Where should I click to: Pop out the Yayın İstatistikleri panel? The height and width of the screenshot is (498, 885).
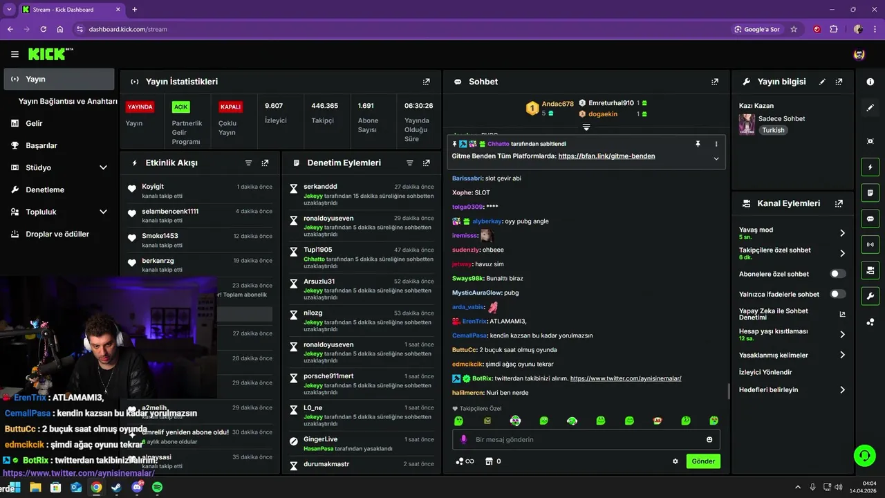pyautogui.click(x=427, y=82)
